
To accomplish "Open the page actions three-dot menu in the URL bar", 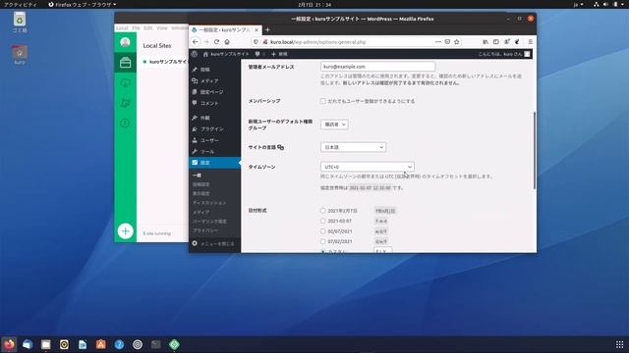I will [x=438, y=41].
